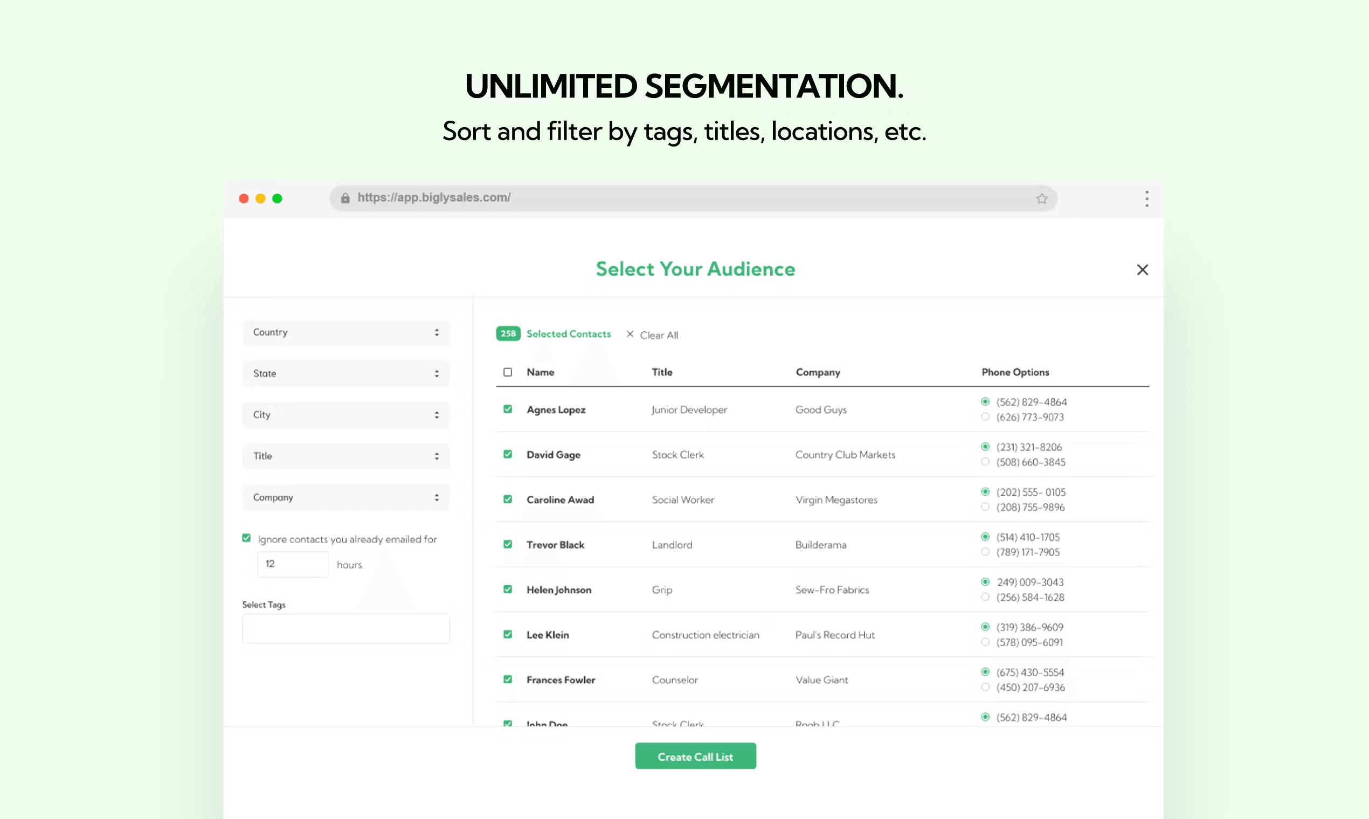Open the Title filter dropdown

(345, 456)
